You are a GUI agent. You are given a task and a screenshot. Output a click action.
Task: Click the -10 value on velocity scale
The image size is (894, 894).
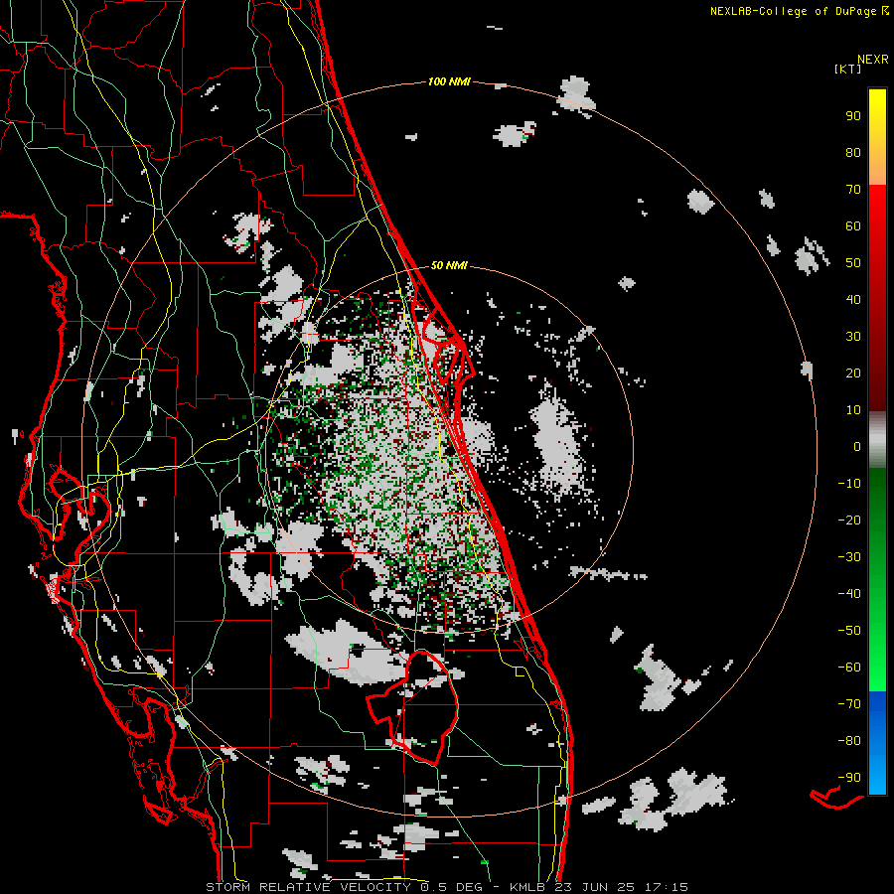pos(849,484)
